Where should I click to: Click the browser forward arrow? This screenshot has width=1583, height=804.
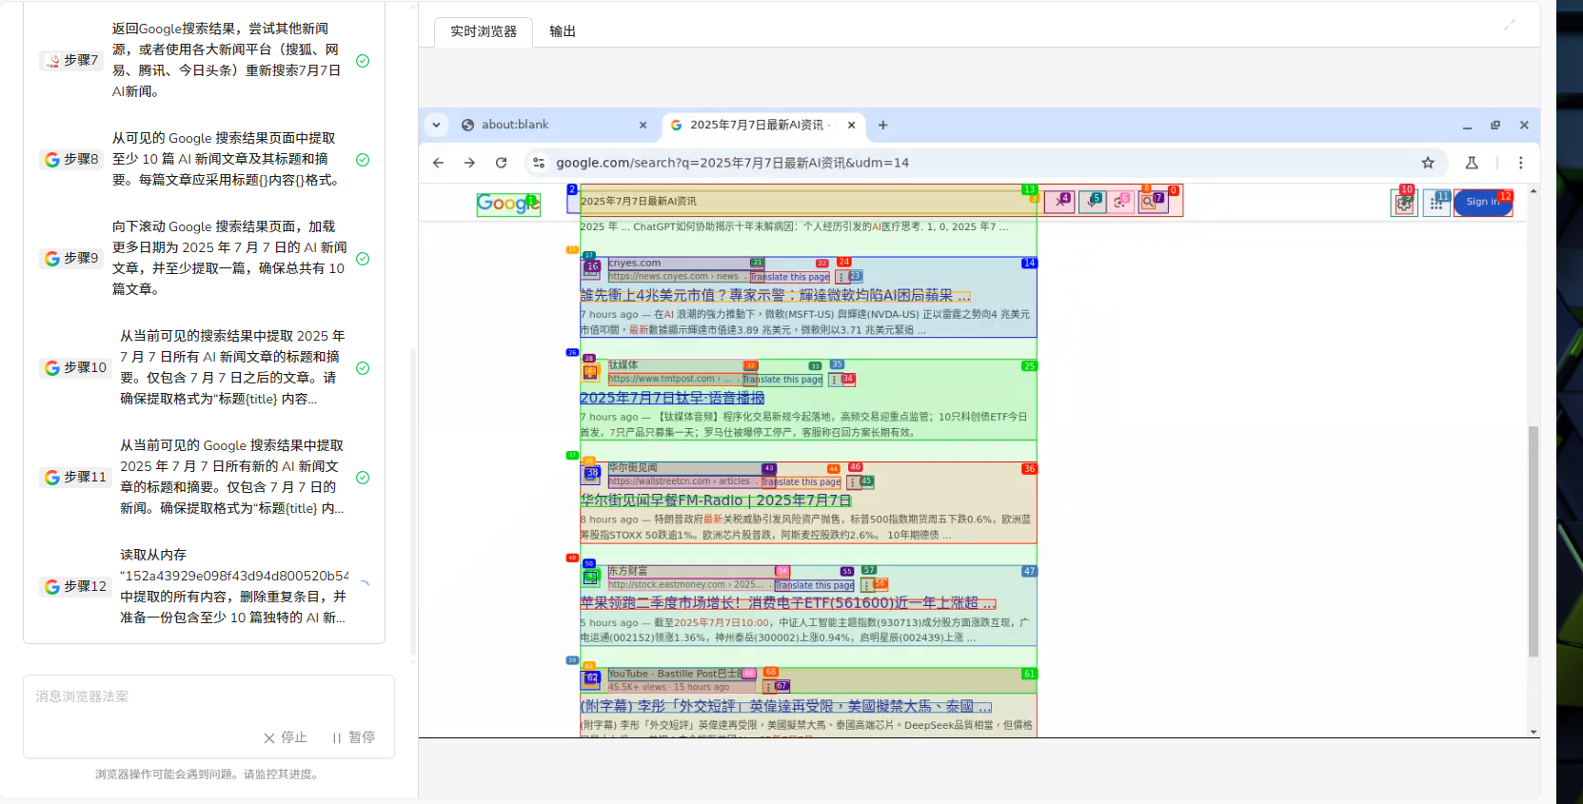[469, 163]
